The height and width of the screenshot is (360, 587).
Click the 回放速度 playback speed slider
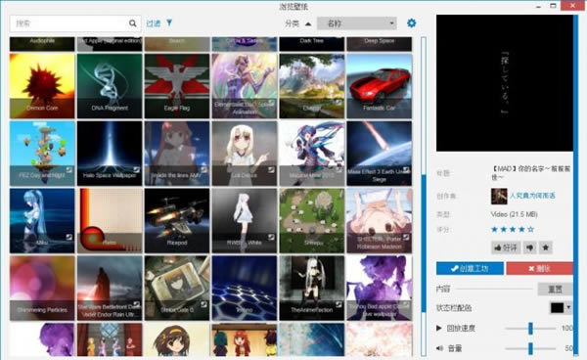point(530,328)
